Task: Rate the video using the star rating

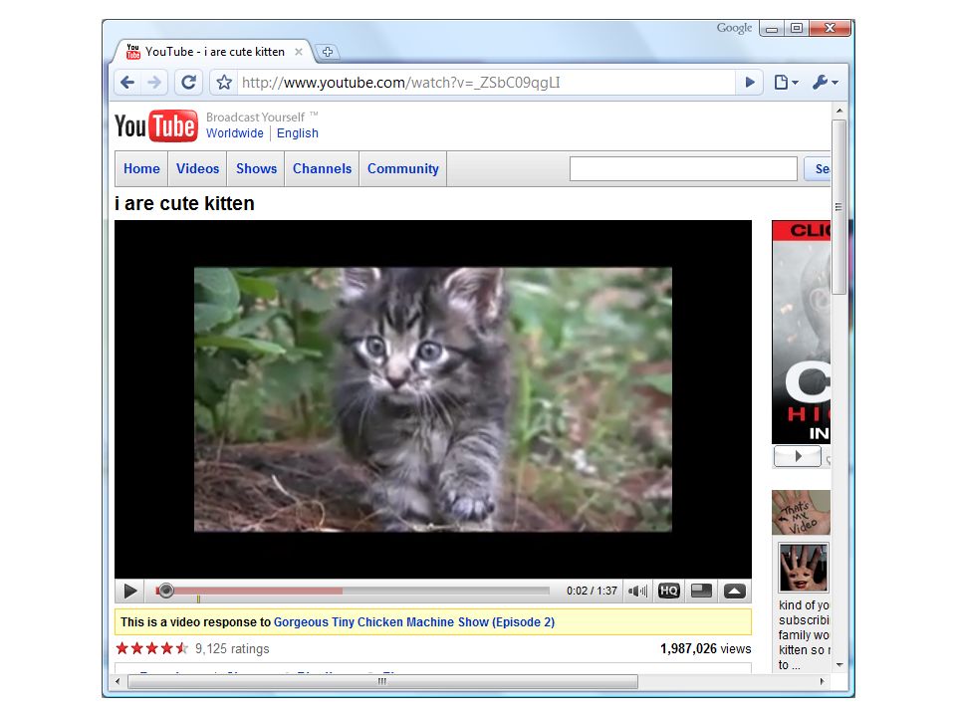Action: 151,648
